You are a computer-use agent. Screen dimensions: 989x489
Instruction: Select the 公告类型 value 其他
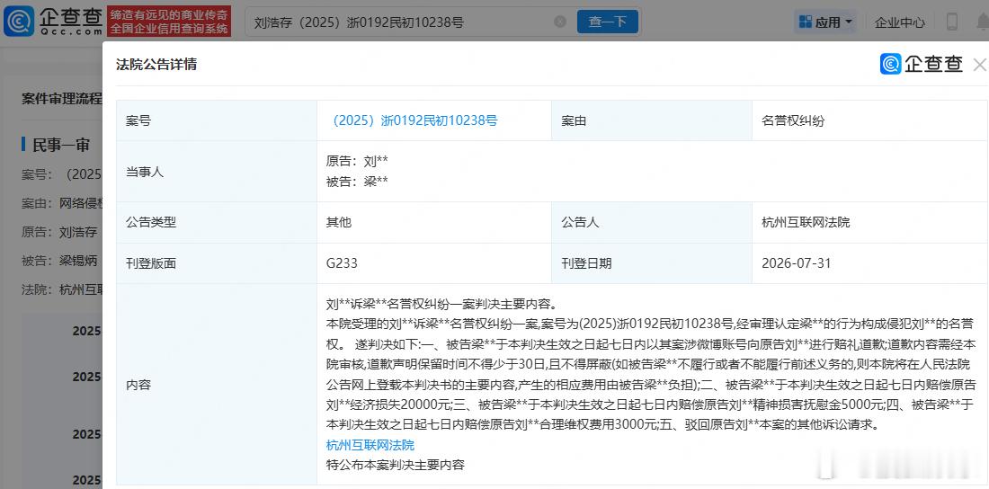coord(339,222)
